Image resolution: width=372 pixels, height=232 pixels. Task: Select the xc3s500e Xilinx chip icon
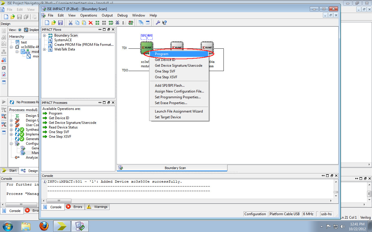point(146,48)
